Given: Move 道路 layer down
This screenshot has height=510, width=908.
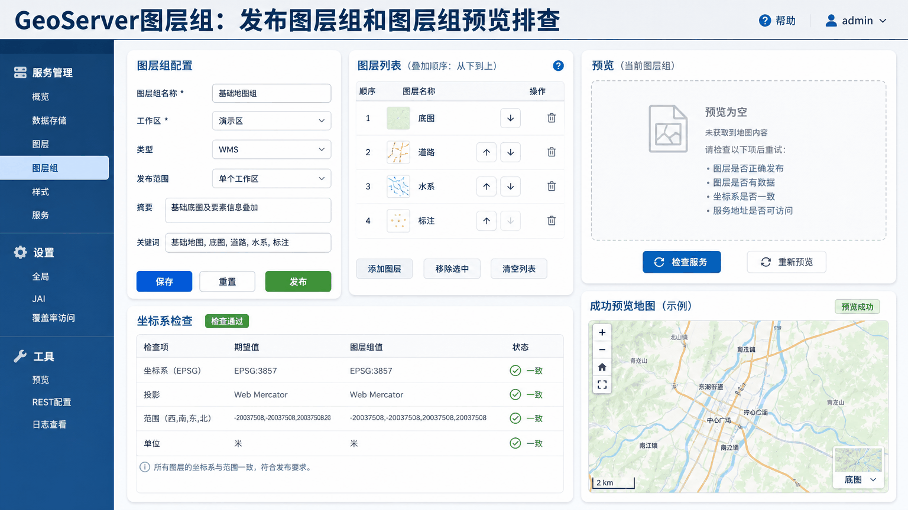Looking at the screenshot, I should tap(510, 152).
